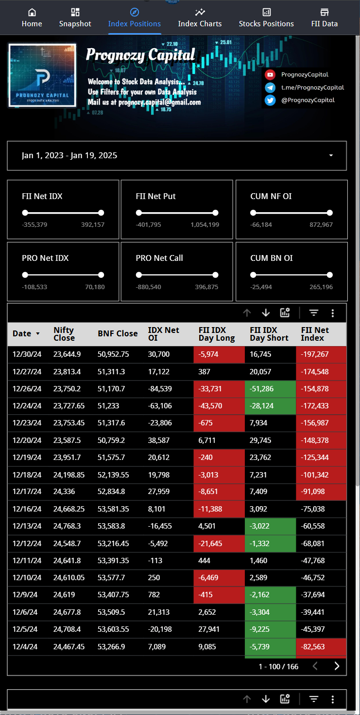Open the FII Data tab
The height and width of the screenshot is (715, 360).
[x=325, y=18]
